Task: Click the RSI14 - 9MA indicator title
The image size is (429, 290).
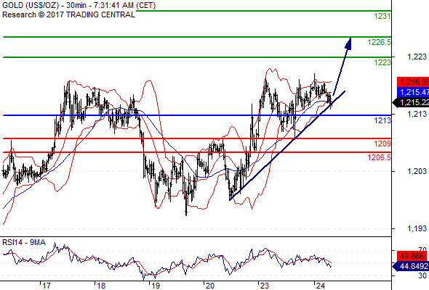Action: (24, 242)
